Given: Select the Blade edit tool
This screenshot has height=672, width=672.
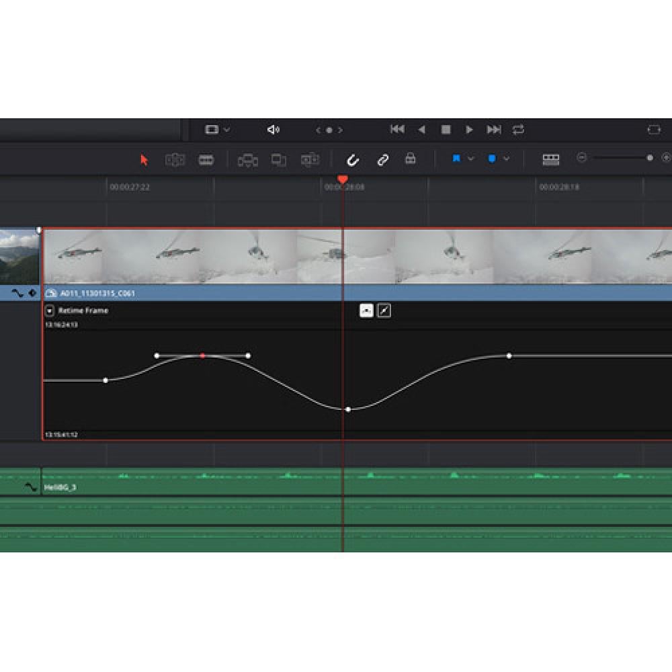Looking at the screenshot, I should pos(206,160).
